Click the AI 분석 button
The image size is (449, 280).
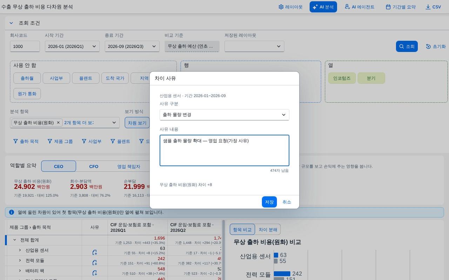point(323,7)
